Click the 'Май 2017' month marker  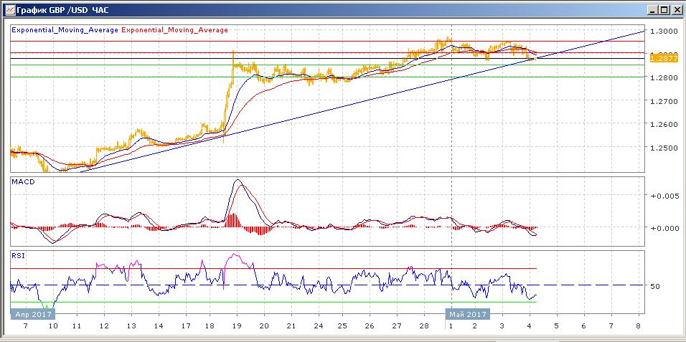point(466,314)
